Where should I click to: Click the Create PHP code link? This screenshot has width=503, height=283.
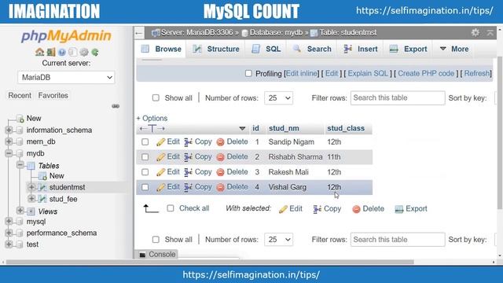426,73
